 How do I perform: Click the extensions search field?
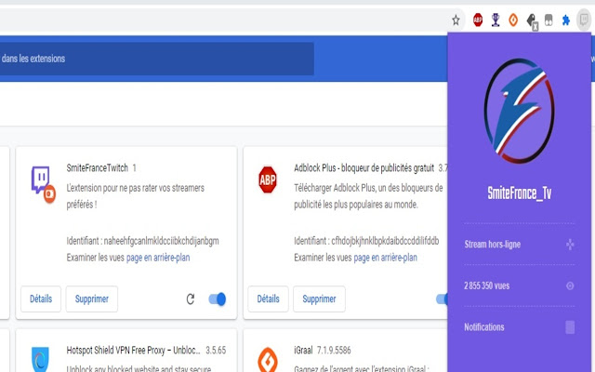pyautogui.click(x=157, y=59)
